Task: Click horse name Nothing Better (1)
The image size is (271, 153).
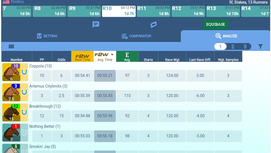Action: (x=45, y=127)
